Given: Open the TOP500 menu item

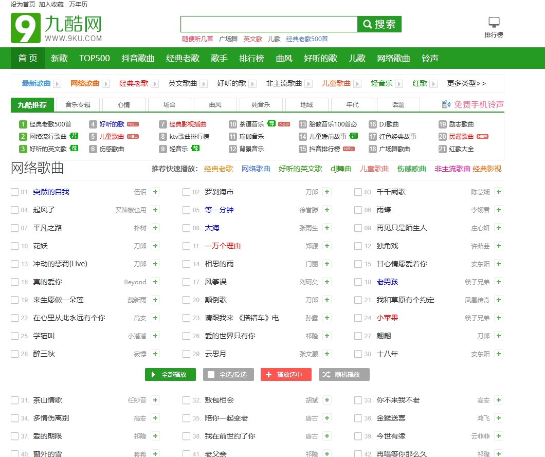Looking at the screenshot, I should [x=95, y=58].
